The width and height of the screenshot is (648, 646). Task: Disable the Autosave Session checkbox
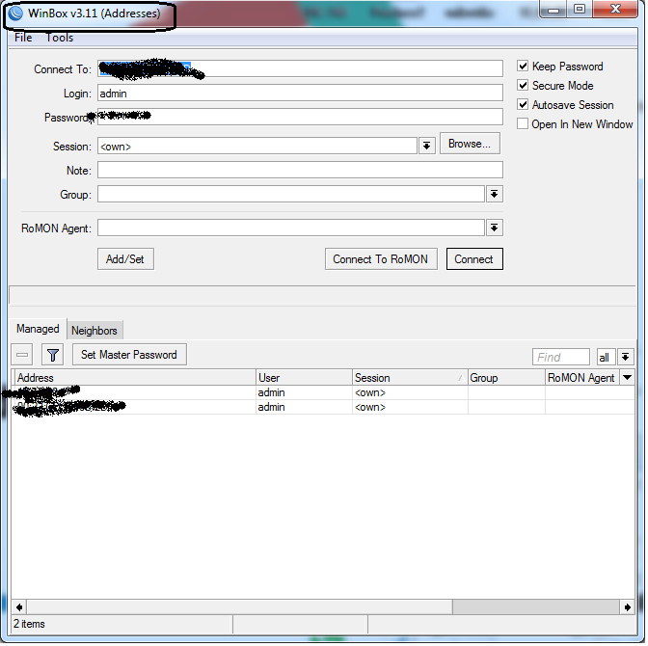524,104
